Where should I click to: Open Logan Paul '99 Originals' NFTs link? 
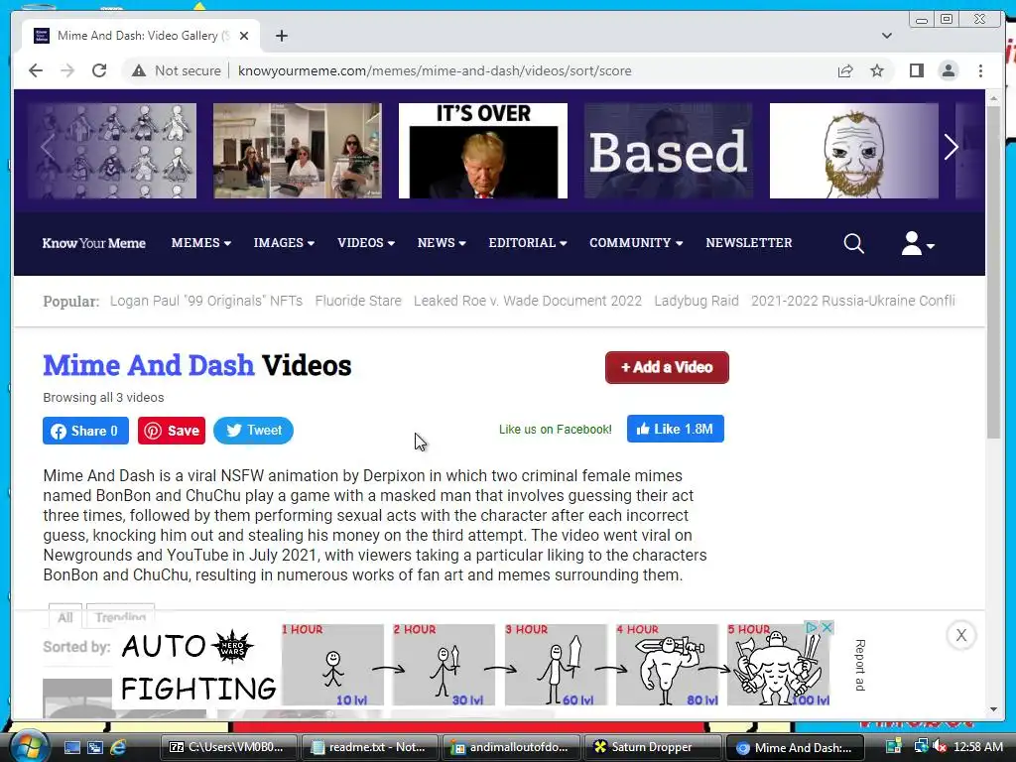(206, 301)
